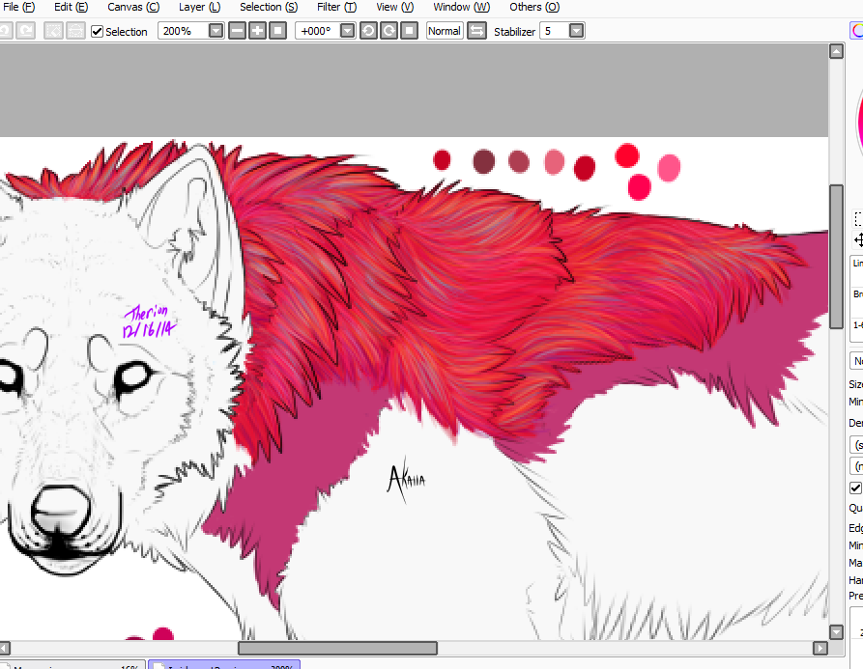Click the zoom out minus button
The width and height of the screenshot is (863, 669).
(x=238, y=31)
